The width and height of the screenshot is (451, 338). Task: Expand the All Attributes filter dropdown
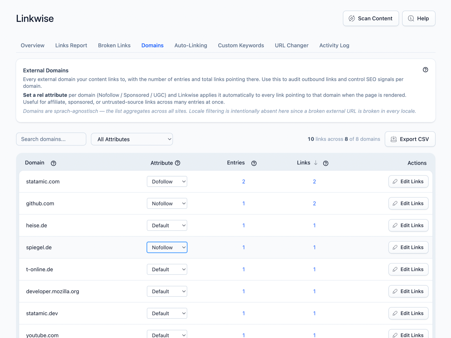click(132, 139)
